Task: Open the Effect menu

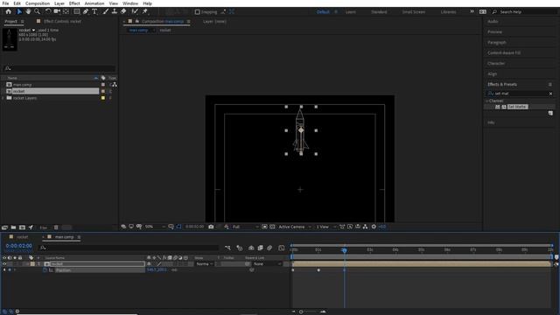Action: click(x=74, y=3)
